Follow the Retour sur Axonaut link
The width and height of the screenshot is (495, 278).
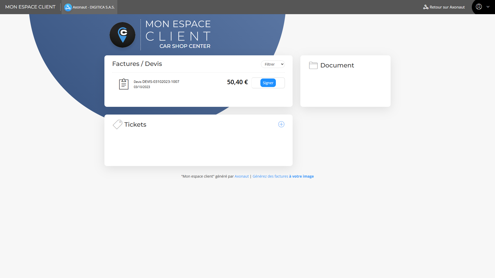[447, 7]
